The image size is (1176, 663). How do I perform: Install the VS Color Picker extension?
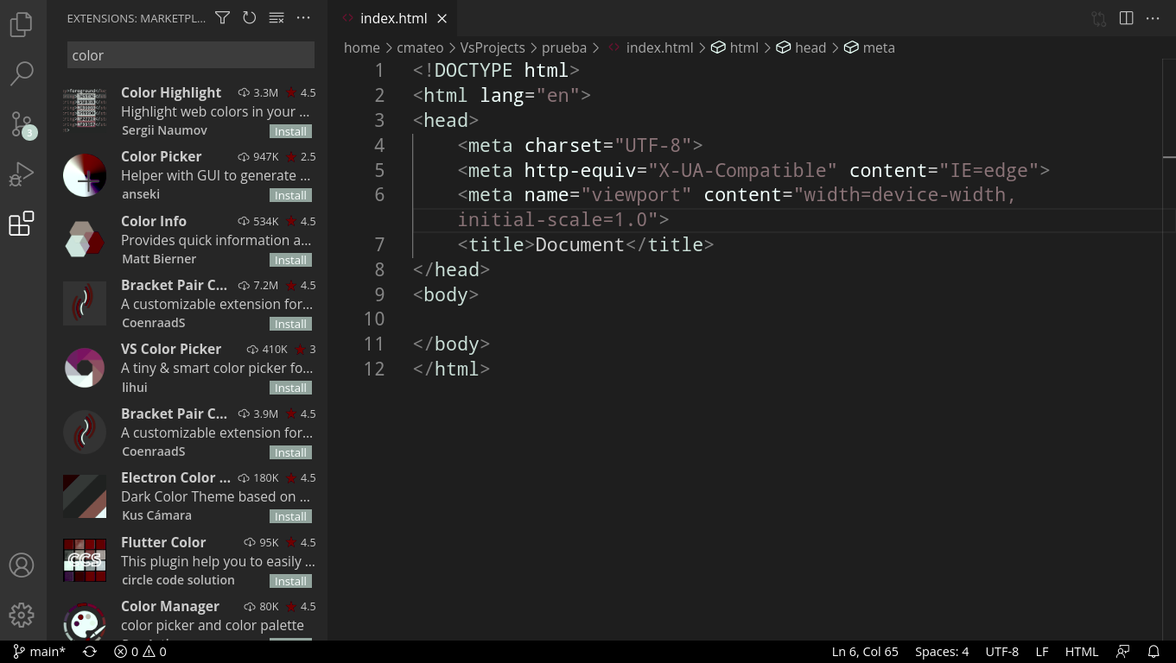290,388
